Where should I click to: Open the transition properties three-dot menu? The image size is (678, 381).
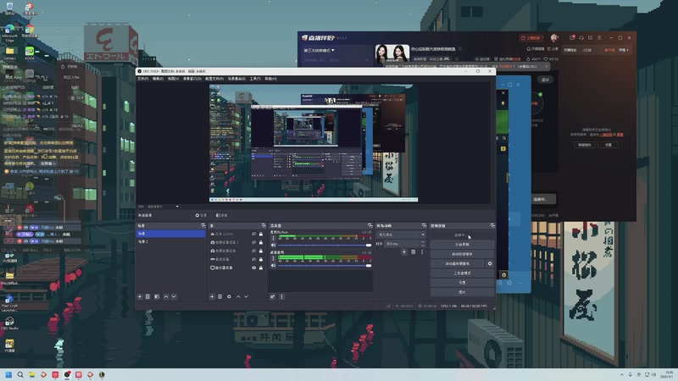point(422,251)
